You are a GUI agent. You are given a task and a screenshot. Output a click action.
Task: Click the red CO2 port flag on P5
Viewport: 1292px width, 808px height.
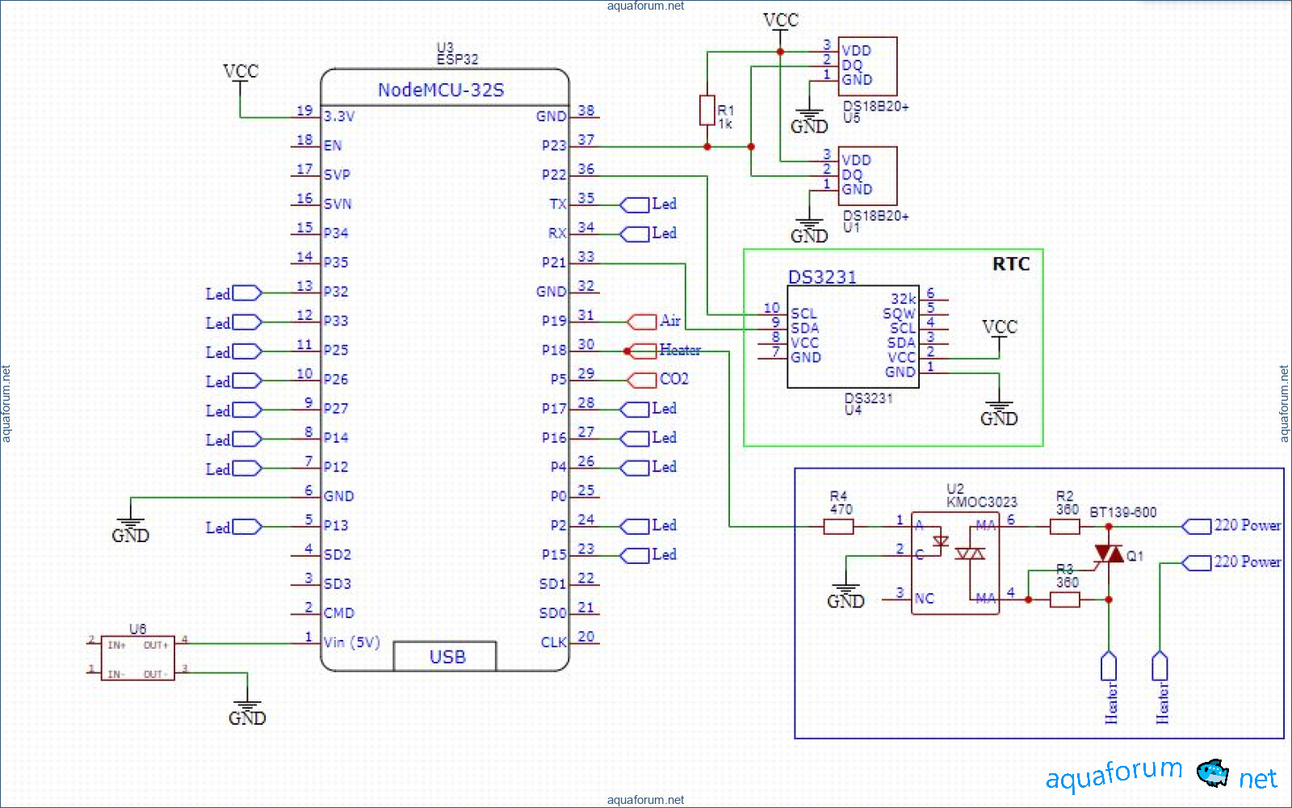[643, 380]
